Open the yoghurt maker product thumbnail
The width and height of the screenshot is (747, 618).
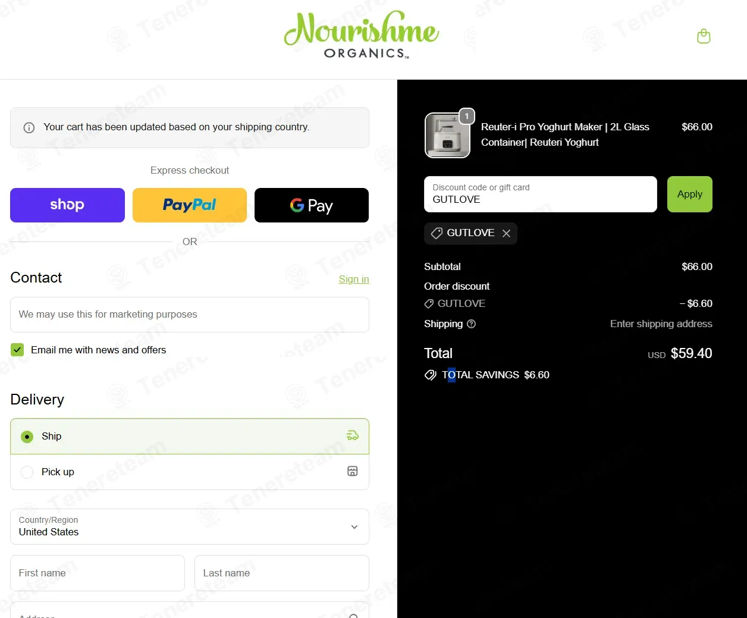[x=448, y=135]
